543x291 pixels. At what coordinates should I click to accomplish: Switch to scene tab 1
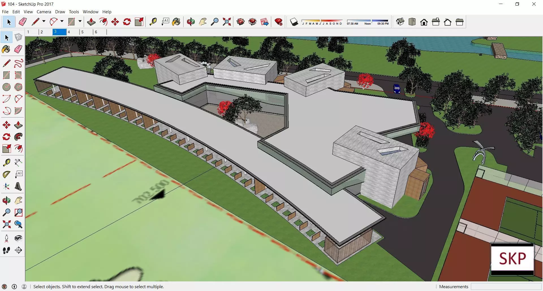(32, 32)
